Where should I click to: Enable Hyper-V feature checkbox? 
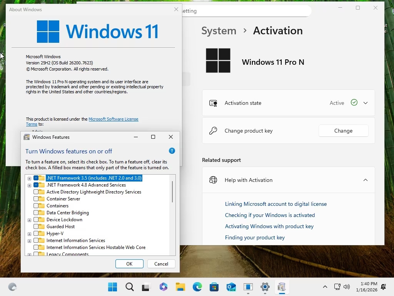coord(36,233)
